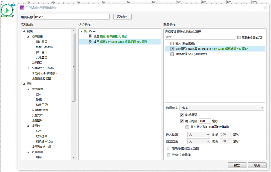Tick the 播放-暂停按钮 (动态面板) checkbox
Screen dimensions: 271x172
pyautogui.click(x=172, y=54)
